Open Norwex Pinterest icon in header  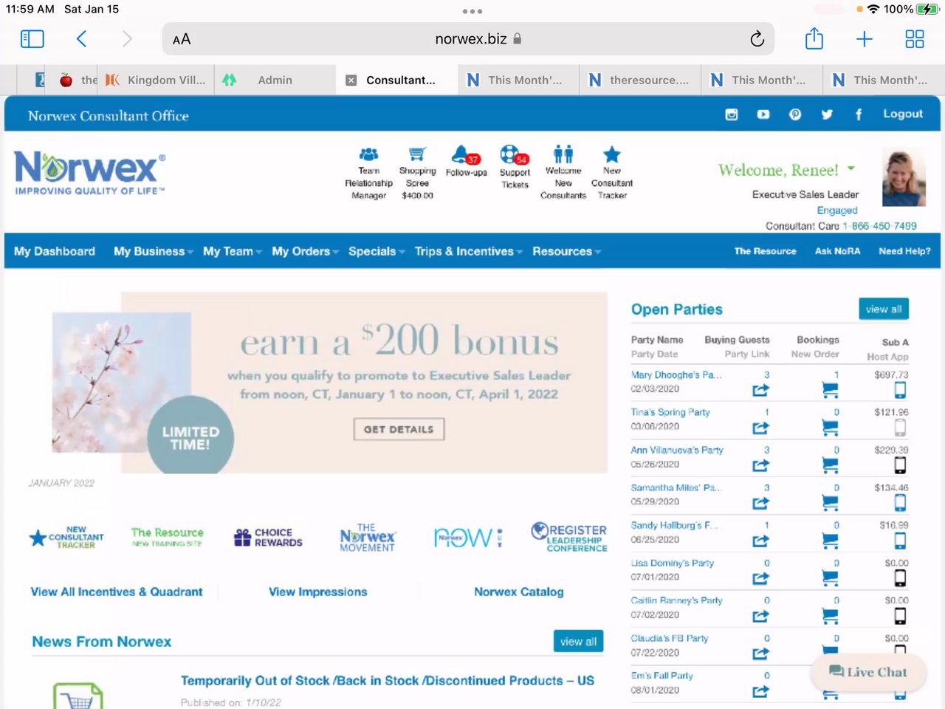(795, 114)
